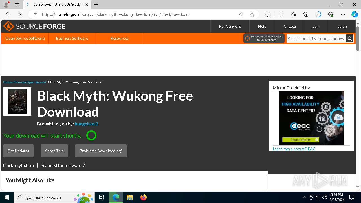The height and width of the screenshot is (203, 361).
Task: Open the Create menu item
Action: point(290,26)
